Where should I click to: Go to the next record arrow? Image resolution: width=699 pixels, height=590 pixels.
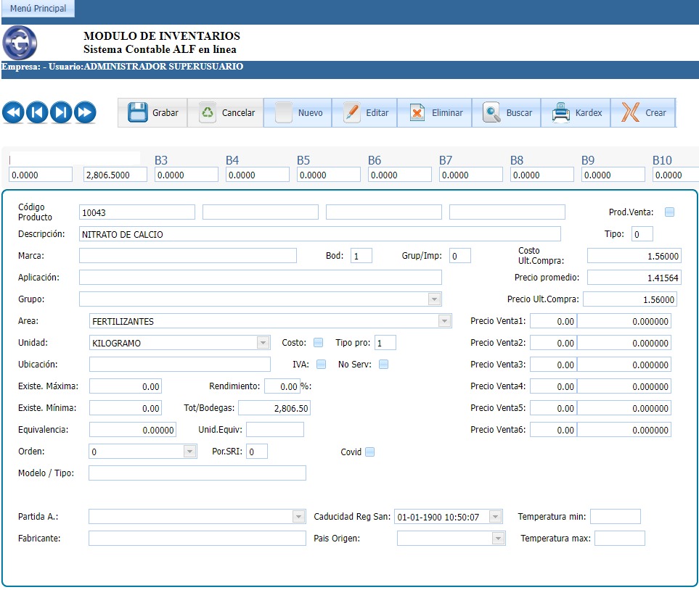[x=61, y=112]
